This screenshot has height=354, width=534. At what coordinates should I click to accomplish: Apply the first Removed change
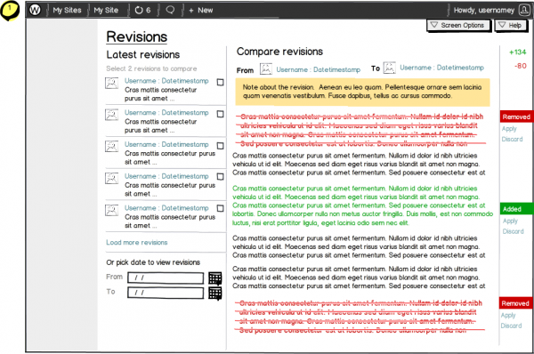point(509,129)
